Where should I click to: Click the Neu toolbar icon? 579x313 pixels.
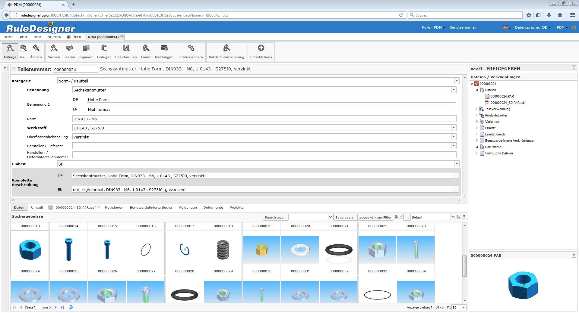tap(23, 48)
